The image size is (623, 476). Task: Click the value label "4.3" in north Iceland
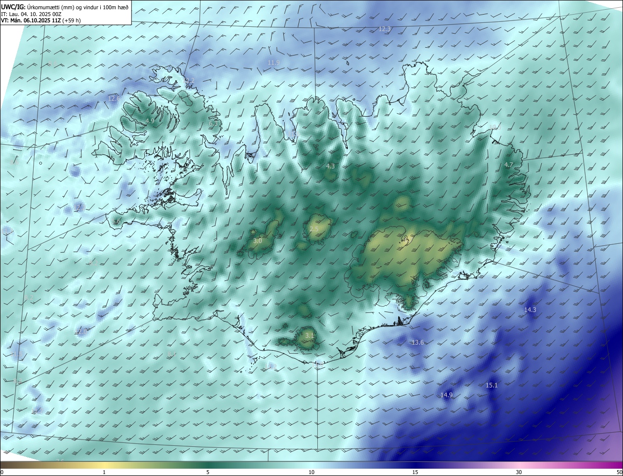pyautogui.click(x=330, y=166)
